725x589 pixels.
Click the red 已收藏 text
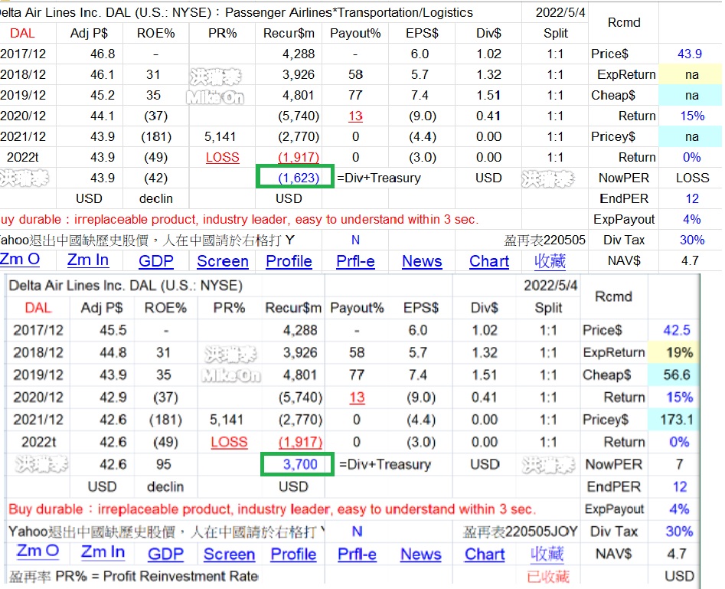(548, 577)
